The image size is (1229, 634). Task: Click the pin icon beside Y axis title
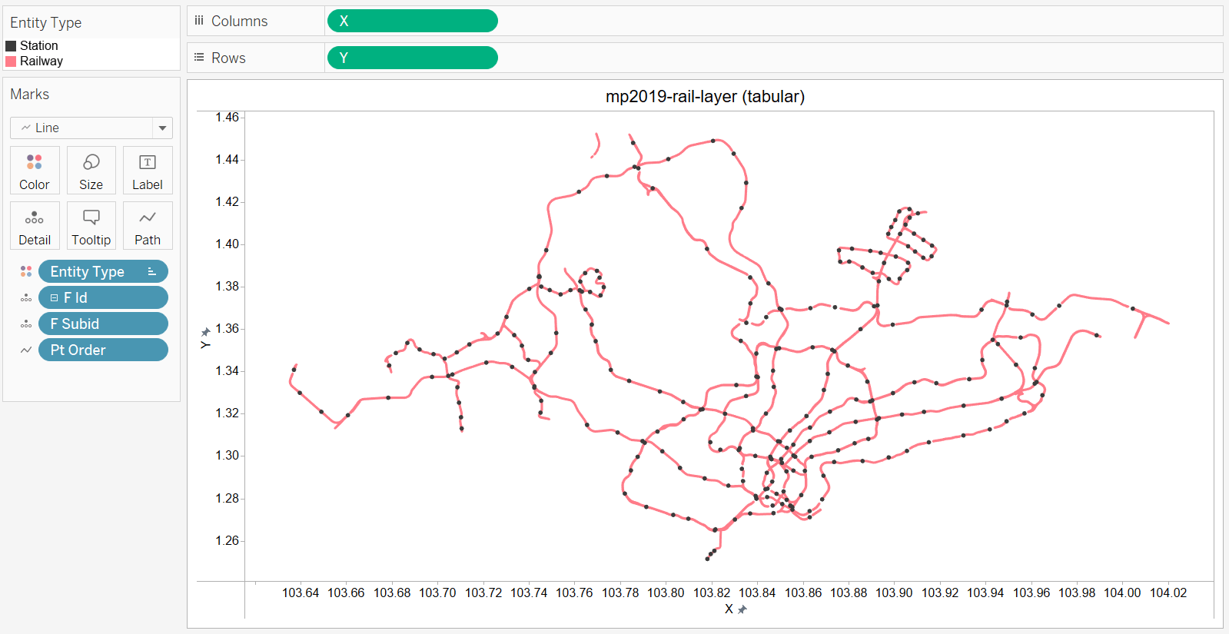click(205, 332)
